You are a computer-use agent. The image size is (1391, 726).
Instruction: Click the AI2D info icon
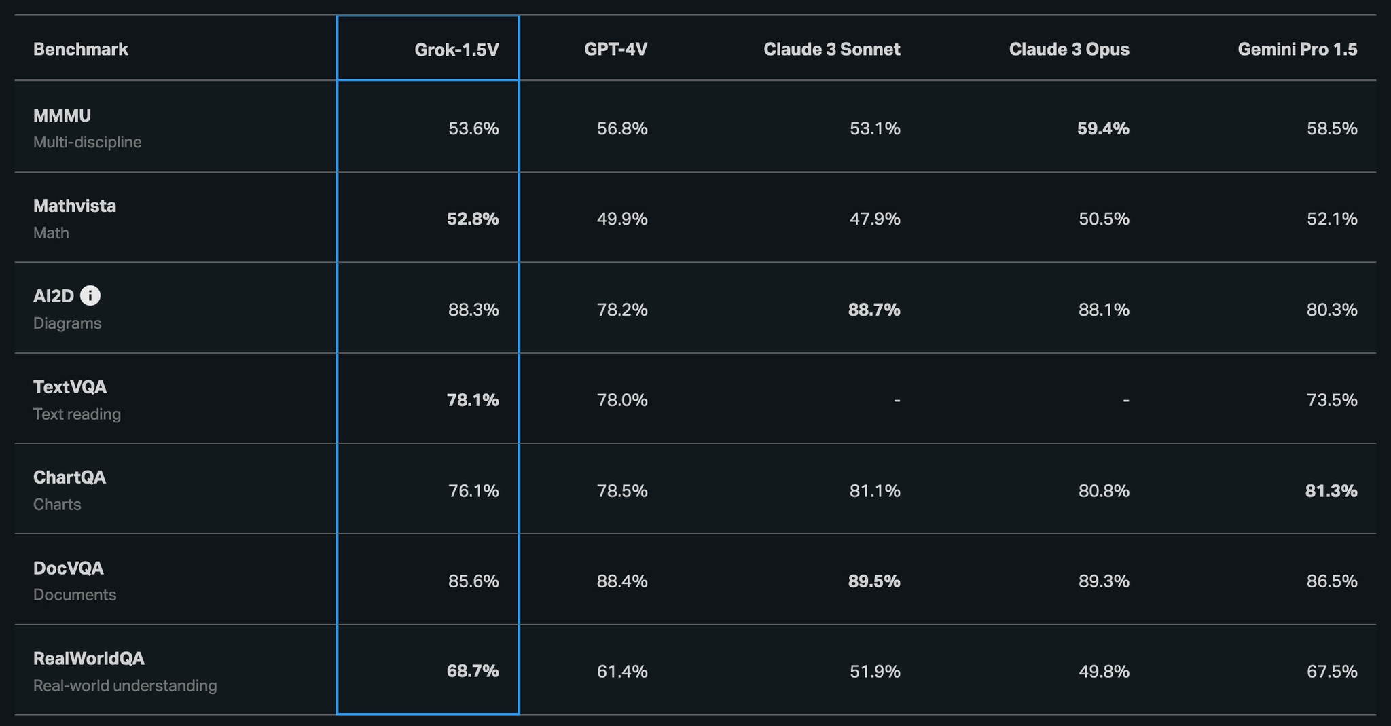pos(90,295)
